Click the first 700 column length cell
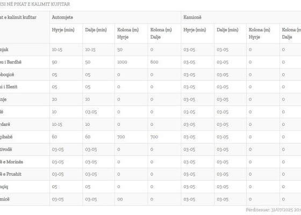The height and width of the screenshot is (215, 301). [x=121, y=137]
